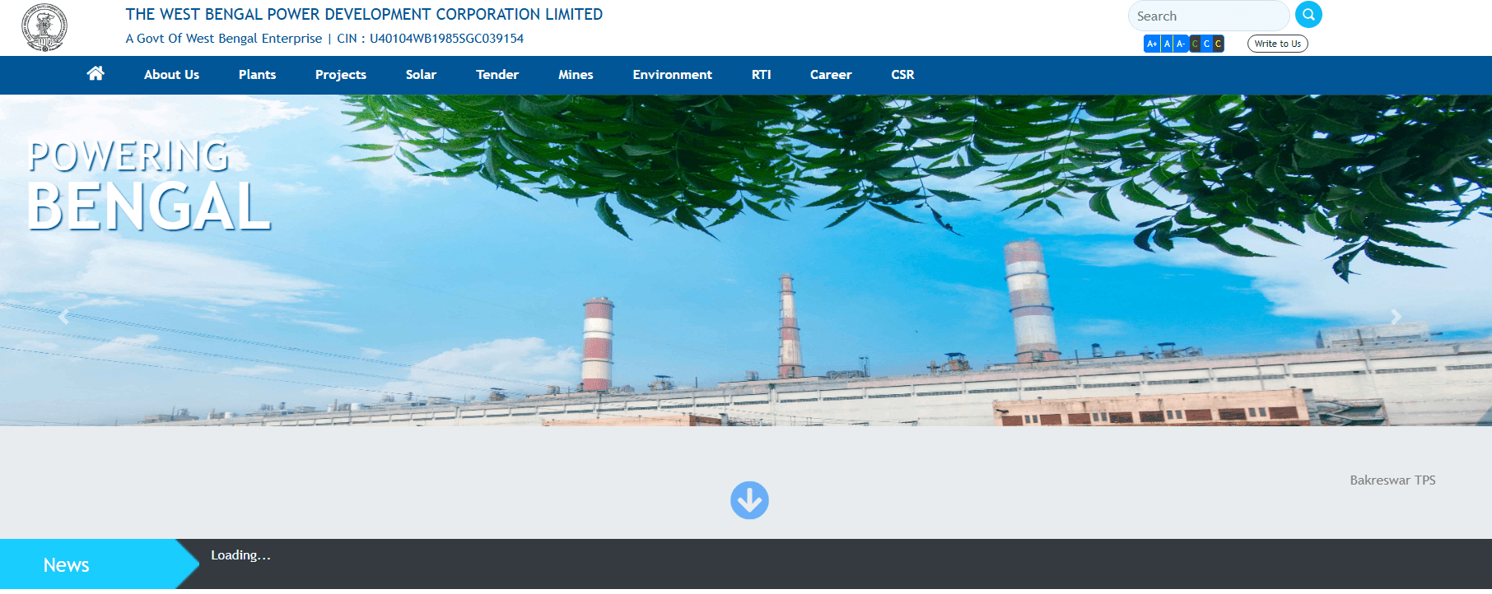Open the News ticker label
The width and height of the screenshot is (1492, 594).
66,565
